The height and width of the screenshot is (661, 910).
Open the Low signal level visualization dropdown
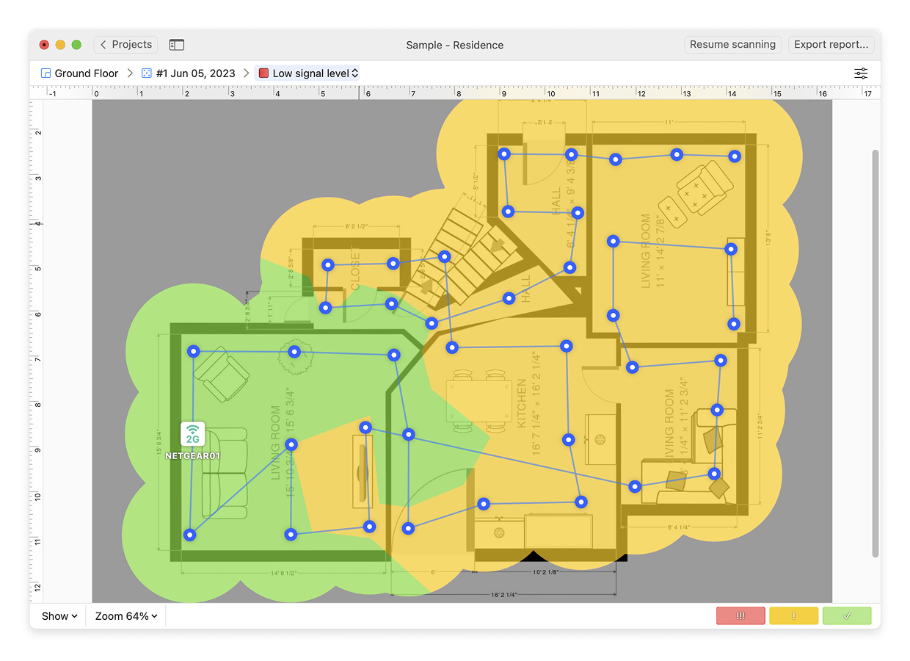(307, 73)
